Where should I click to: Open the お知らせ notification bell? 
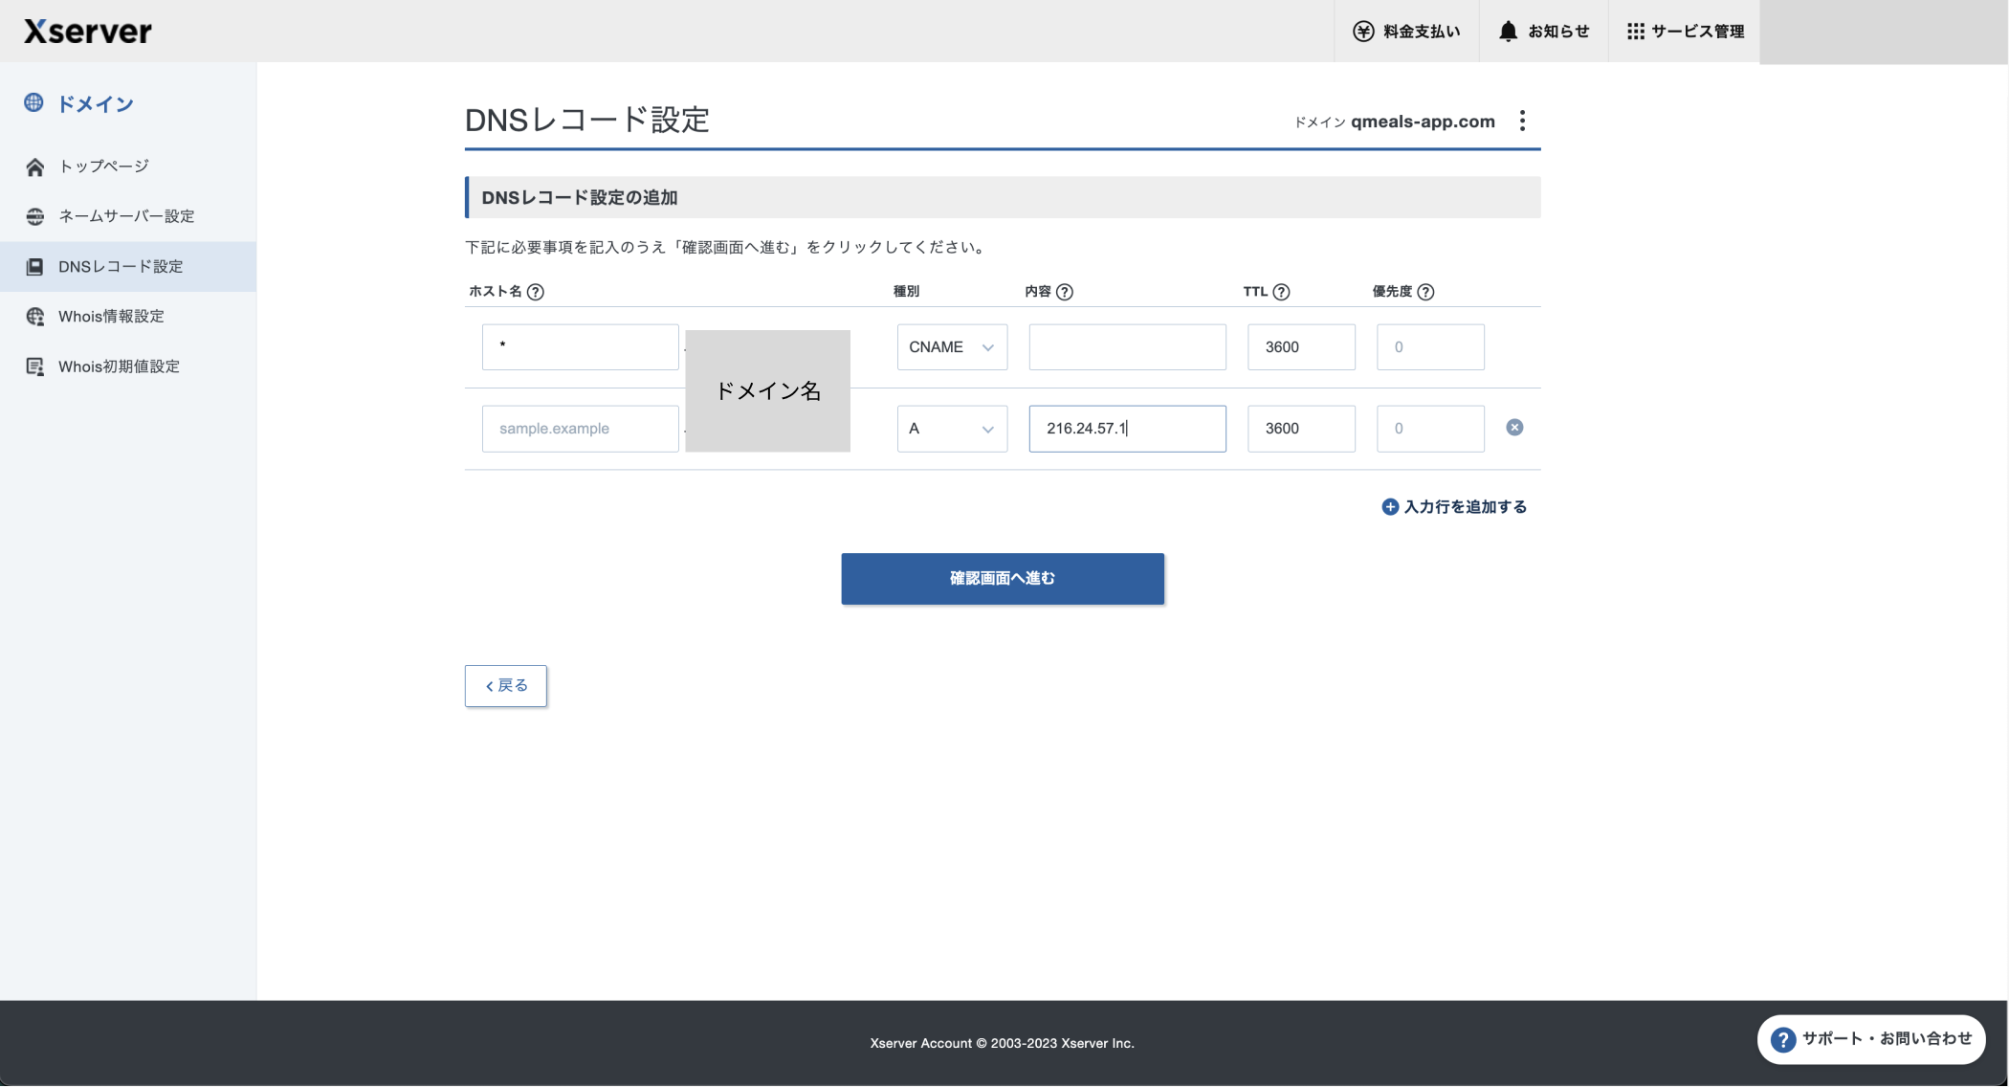coord(1507,31)
